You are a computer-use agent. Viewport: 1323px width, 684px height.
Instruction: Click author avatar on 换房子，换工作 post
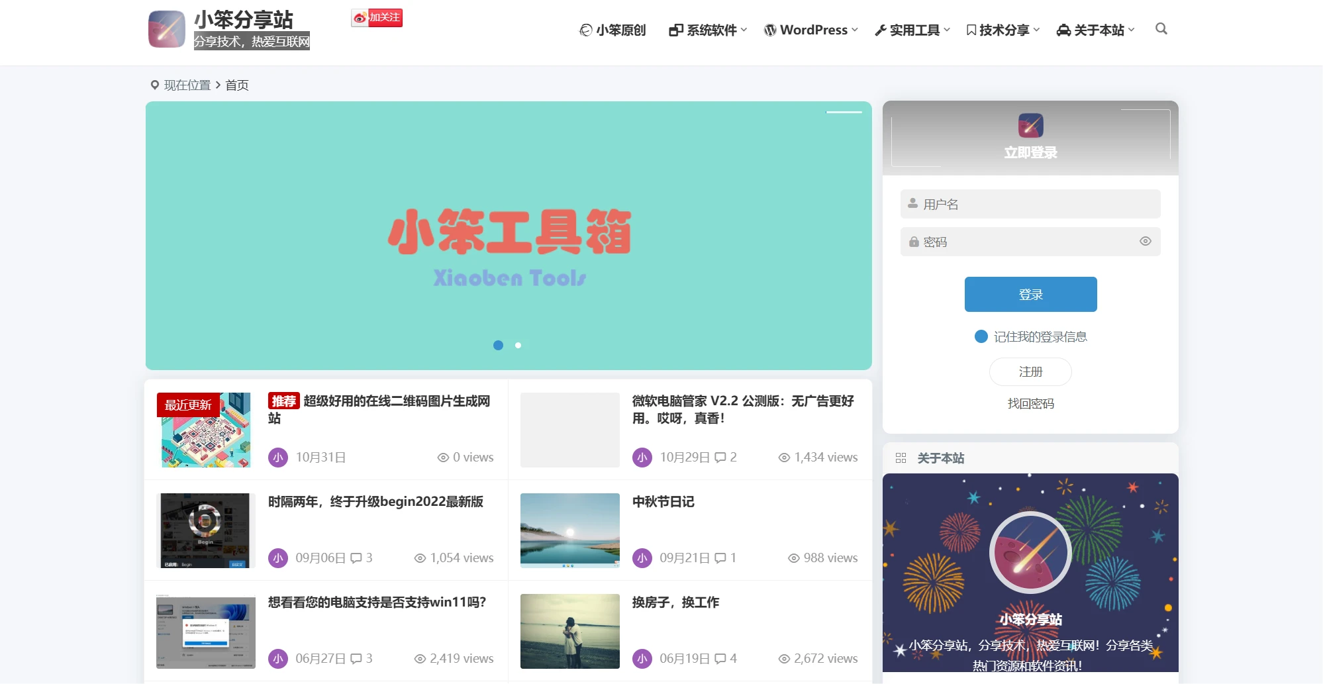point(642,659)
